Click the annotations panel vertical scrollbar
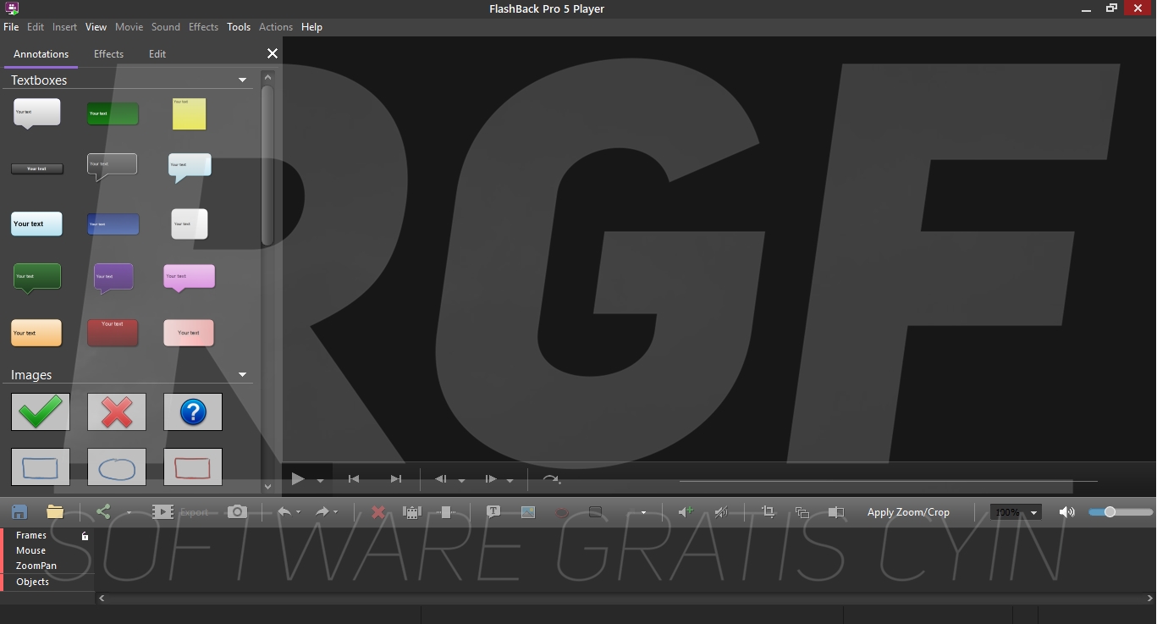 [267, 165]
